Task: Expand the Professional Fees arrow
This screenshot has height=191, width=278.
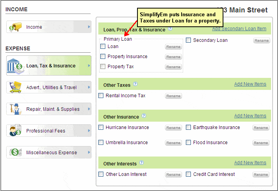Action: click(89, 131)
